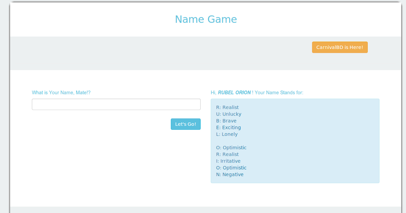Viewport: 406px width, 213px height.
Task: Click the Name Game page title
Action: click(x=206, y=19)
